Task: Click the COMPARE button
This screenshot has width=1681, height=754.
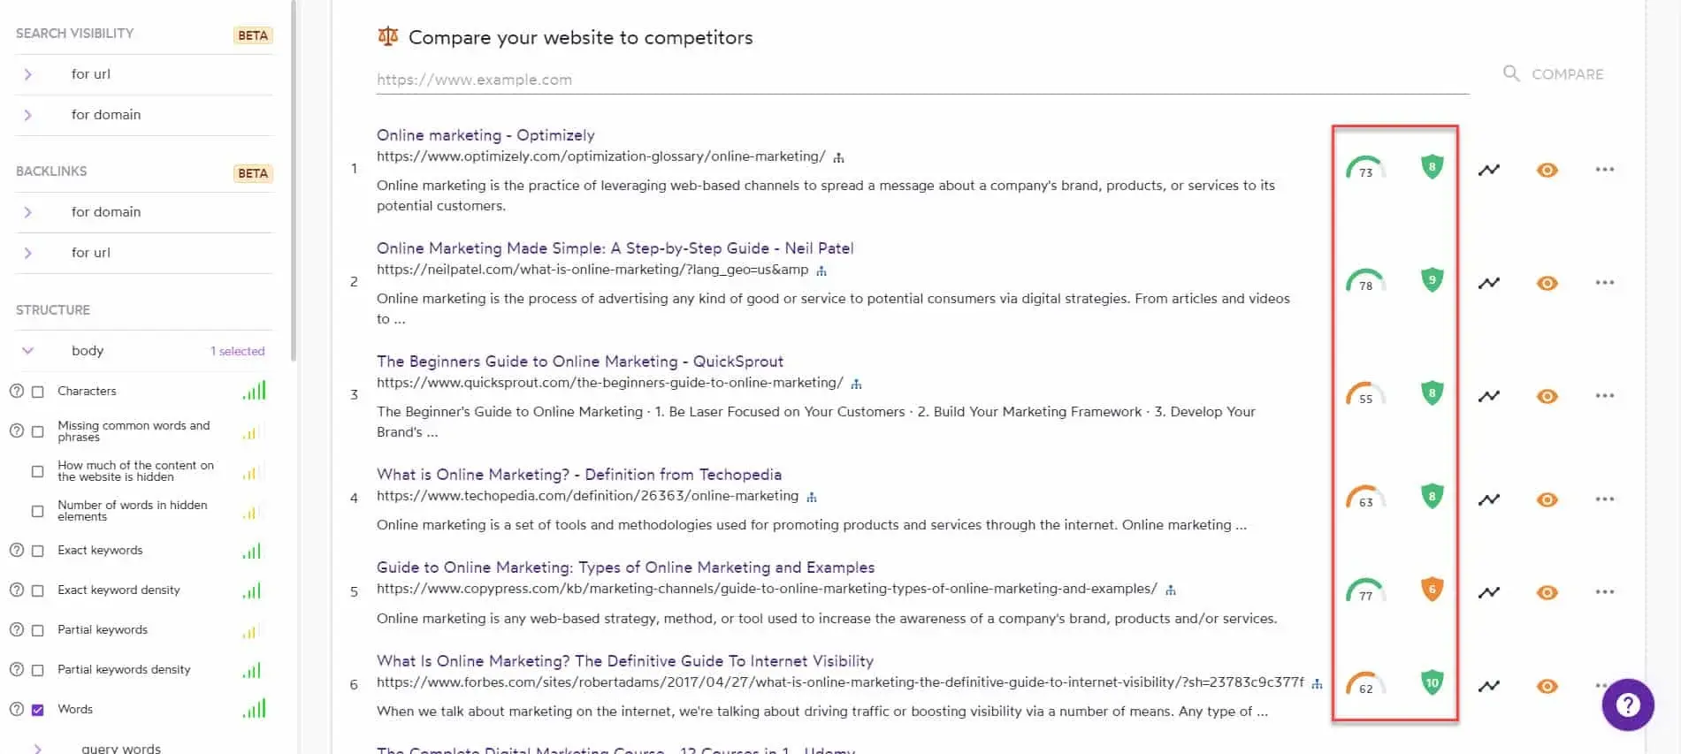Action: pos(1554,74)
